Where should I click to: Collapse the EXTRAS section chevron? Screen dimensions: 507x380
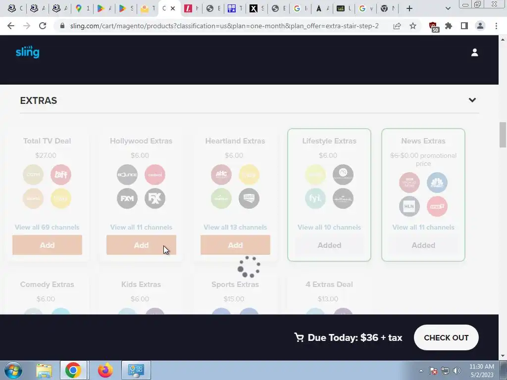tap(472, 100)
